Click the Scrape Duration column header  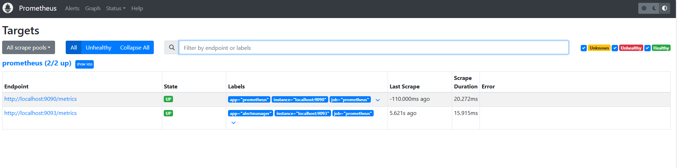pos(466,82)
